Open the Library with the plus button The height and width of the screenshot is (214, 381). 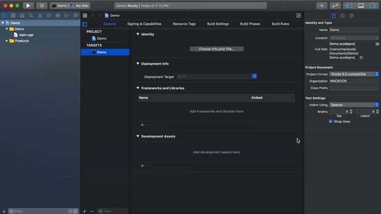point(321,5)
